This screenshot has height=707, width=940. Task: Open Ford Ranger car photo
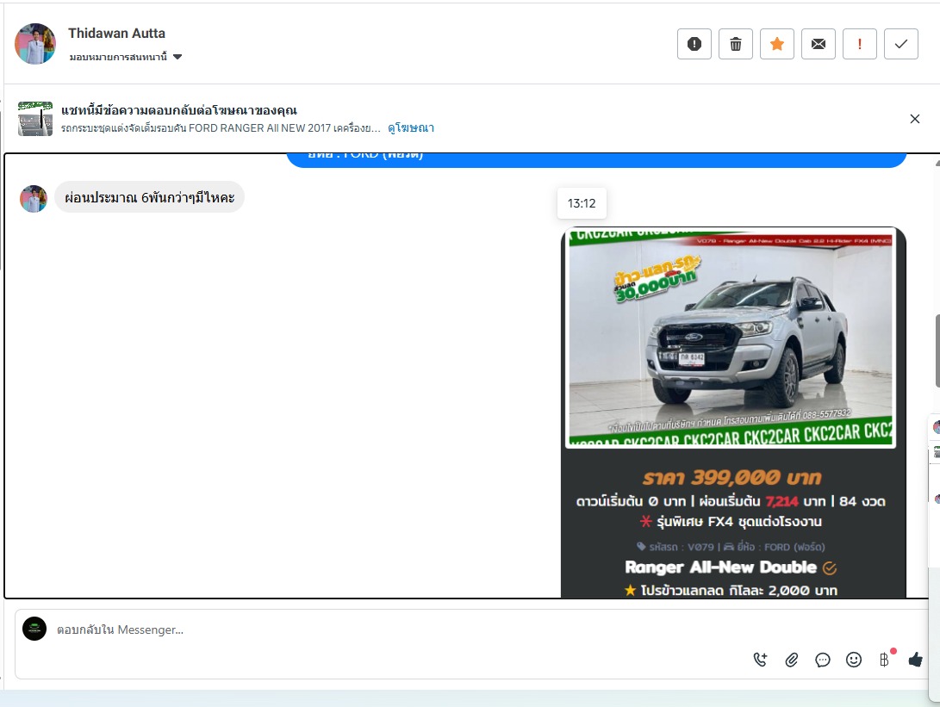tap(731, 338)
